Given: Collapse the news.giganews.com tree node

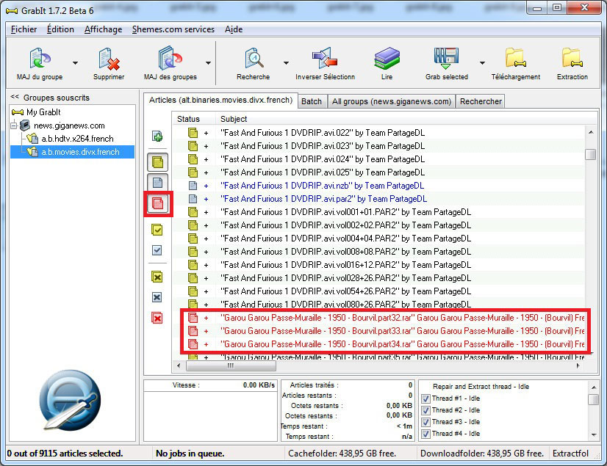Looking at the screenshot, I should pyautogui.click(x=14, y=125).
